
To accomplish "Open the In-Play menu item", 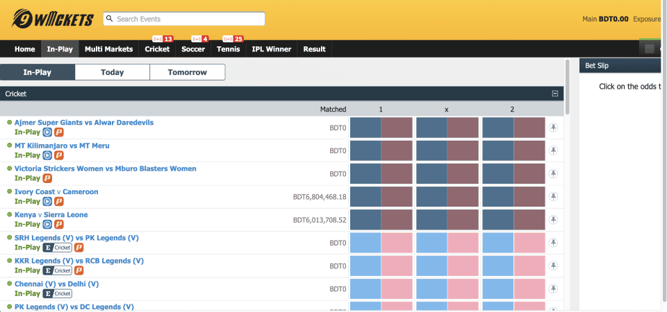I will click(60, 49).
